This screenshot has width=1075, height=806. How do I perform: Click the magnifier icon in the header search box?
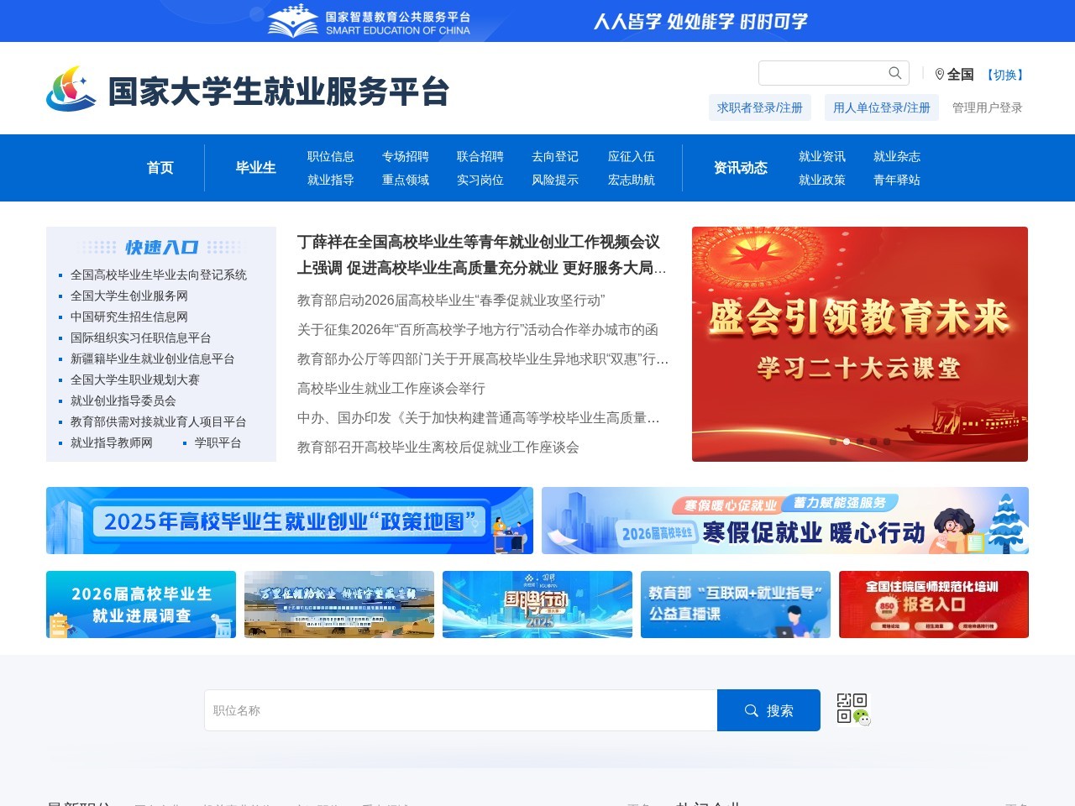click(894, 73)
